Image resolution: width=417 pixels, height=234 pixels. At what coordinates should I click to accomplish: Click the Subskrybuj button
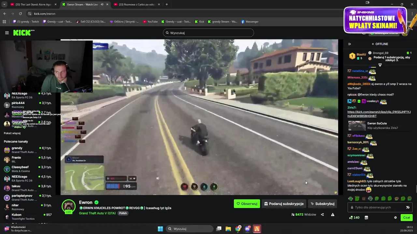click(x=323, y=204)
